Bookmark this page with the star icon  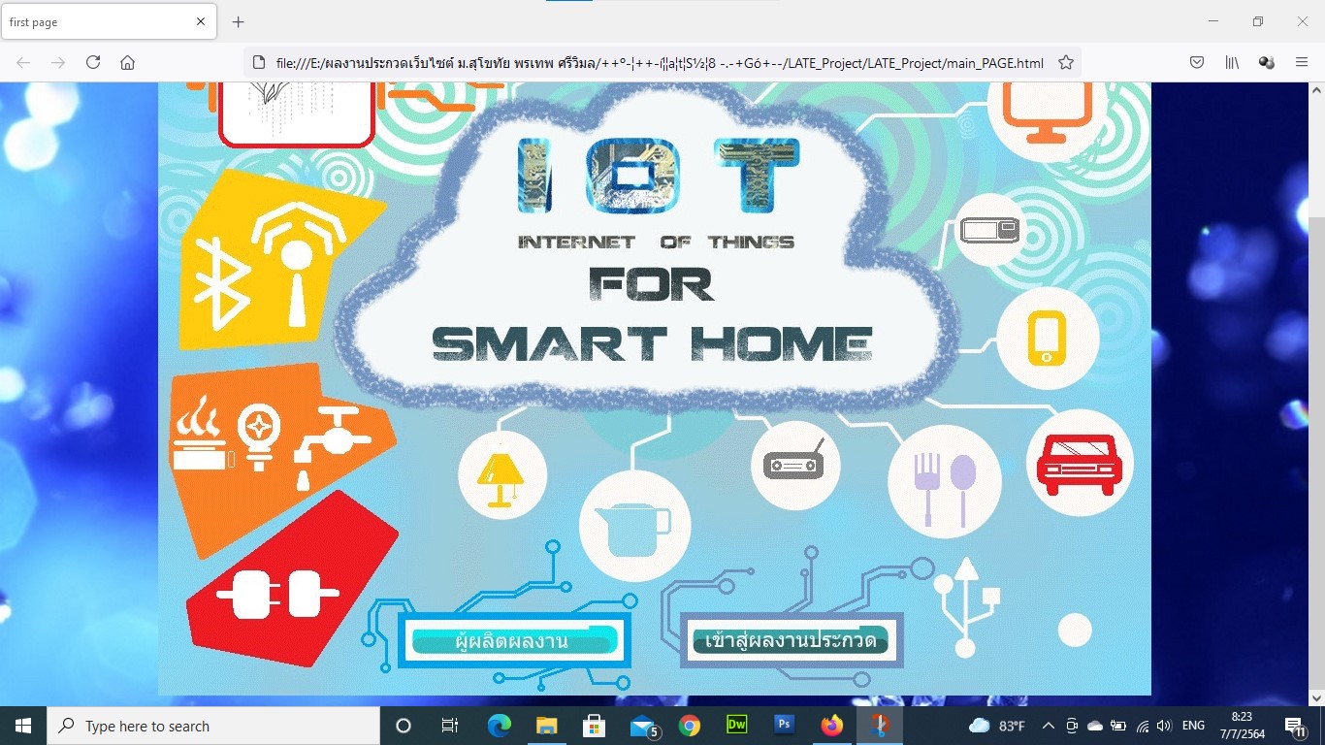click(x=1066, y=62)
